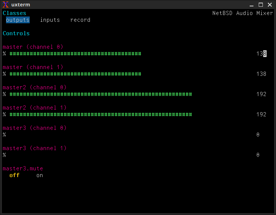Close the uxterm window
276x215 pixels.
click(x=270, y=5)
